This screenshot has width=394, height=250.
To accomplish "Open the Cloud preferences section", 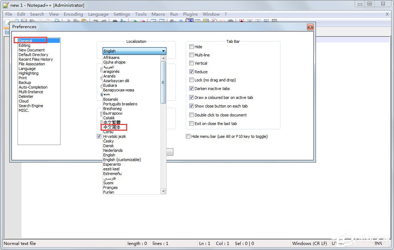I will [23, 101].
